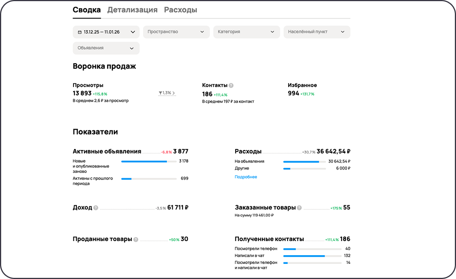Click the arrow right of 1,3%
This screenshot has height=279, width=456.
(x=174, y=93)
